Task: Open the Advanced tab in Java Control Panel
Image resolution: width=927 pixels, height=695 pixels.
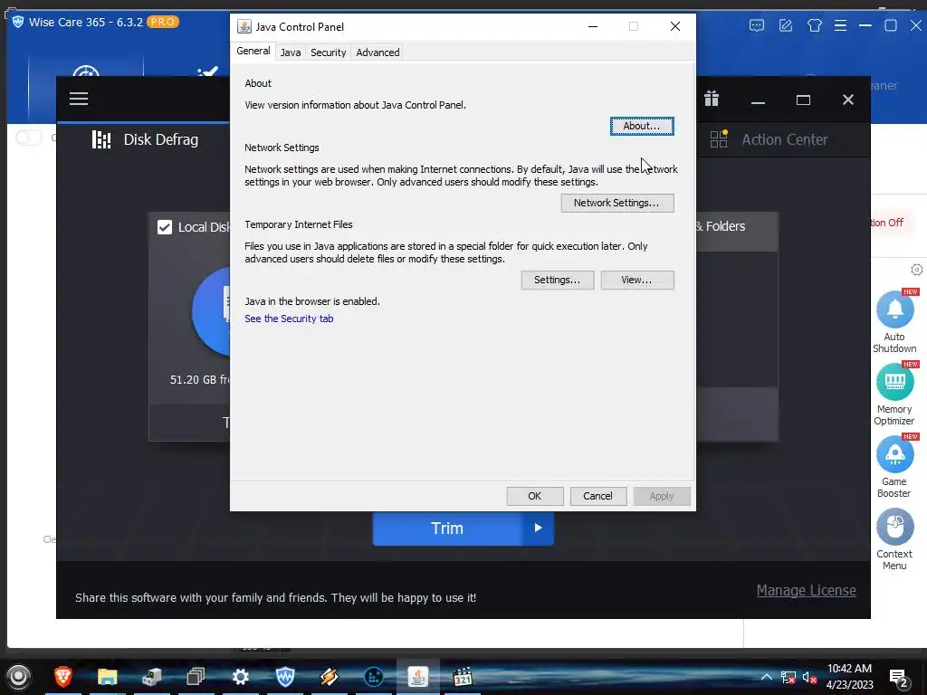Action: tap(377, 52)
